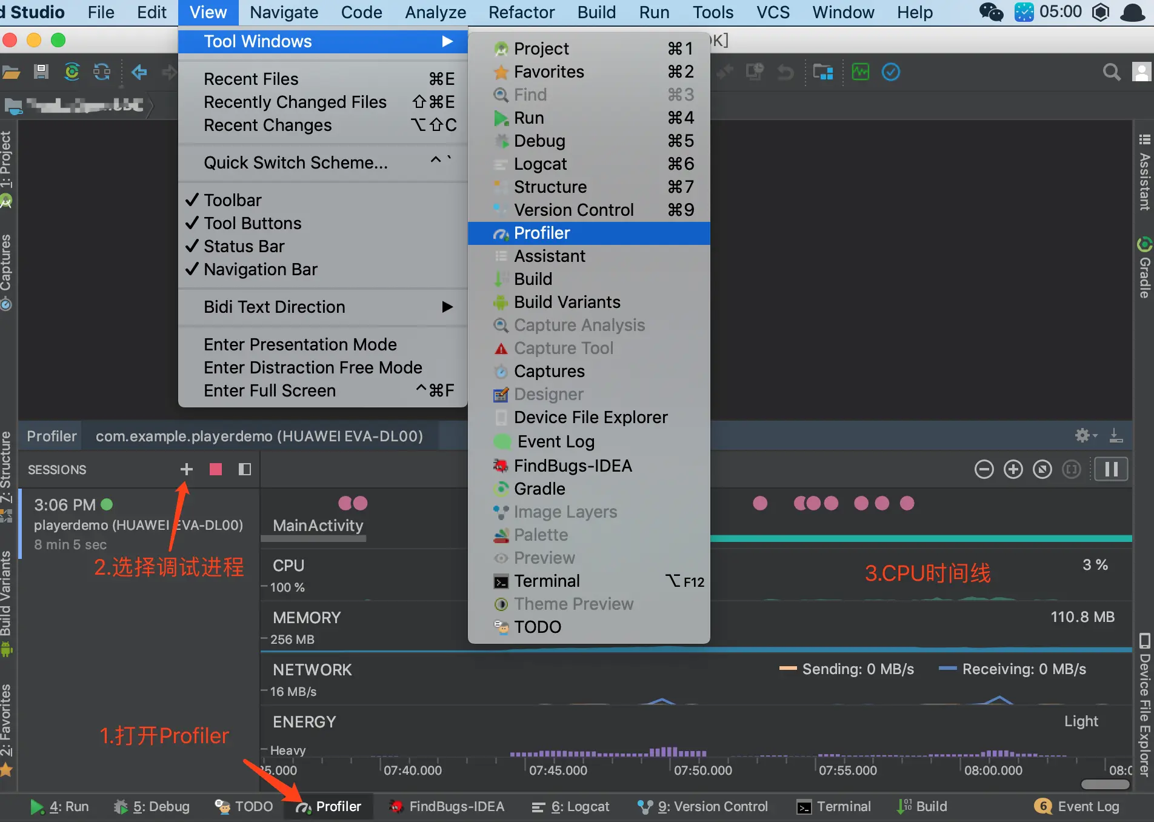Open 5: Debug bottom tool window
The width and height of the screenshot is (1154, 822).
pos(152,807)
